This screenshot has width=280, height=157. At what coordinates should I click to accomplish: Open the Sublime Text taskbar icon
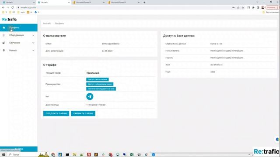tap(96, 154)
